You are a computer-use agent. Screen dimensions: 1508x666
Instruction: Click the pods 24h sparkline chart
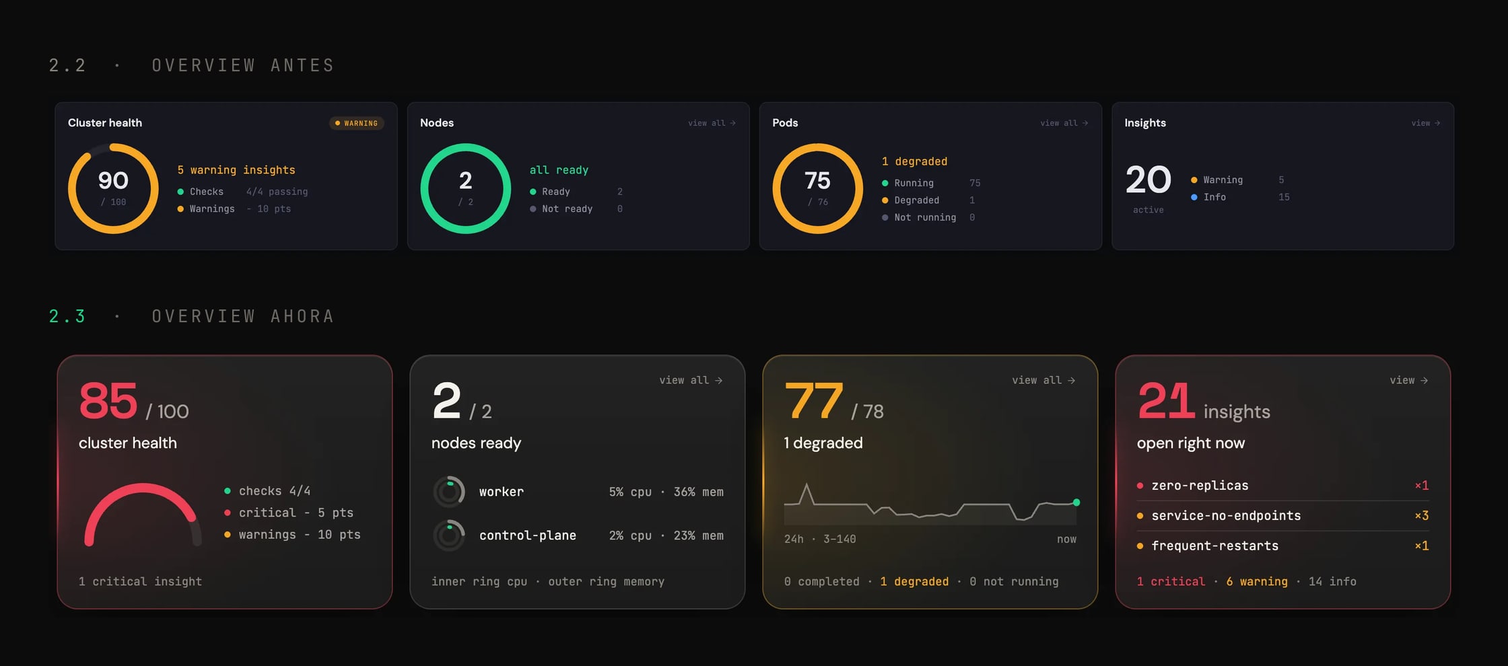click(930, 504)
